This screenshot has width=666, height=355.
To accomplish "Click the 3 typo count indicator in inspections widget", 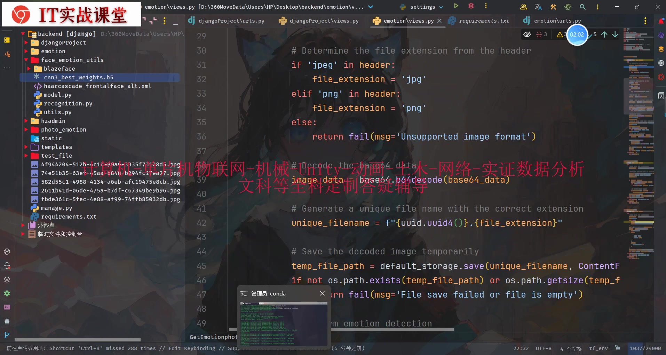I will click(x=541, y=34).
